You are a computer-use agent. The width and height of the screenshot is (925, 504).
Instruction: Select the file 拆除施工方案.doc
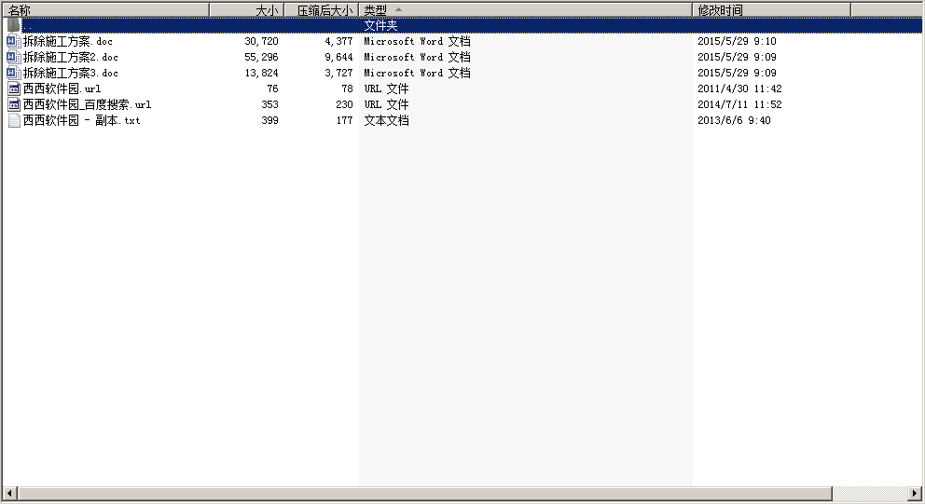68,41
